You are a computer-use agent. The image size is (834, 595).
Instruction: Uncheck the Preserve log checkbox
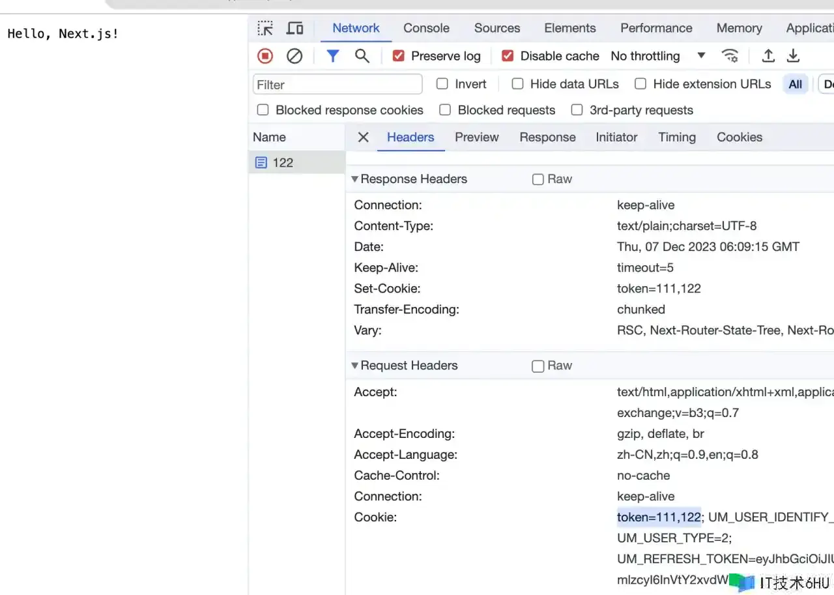(399, 56)
